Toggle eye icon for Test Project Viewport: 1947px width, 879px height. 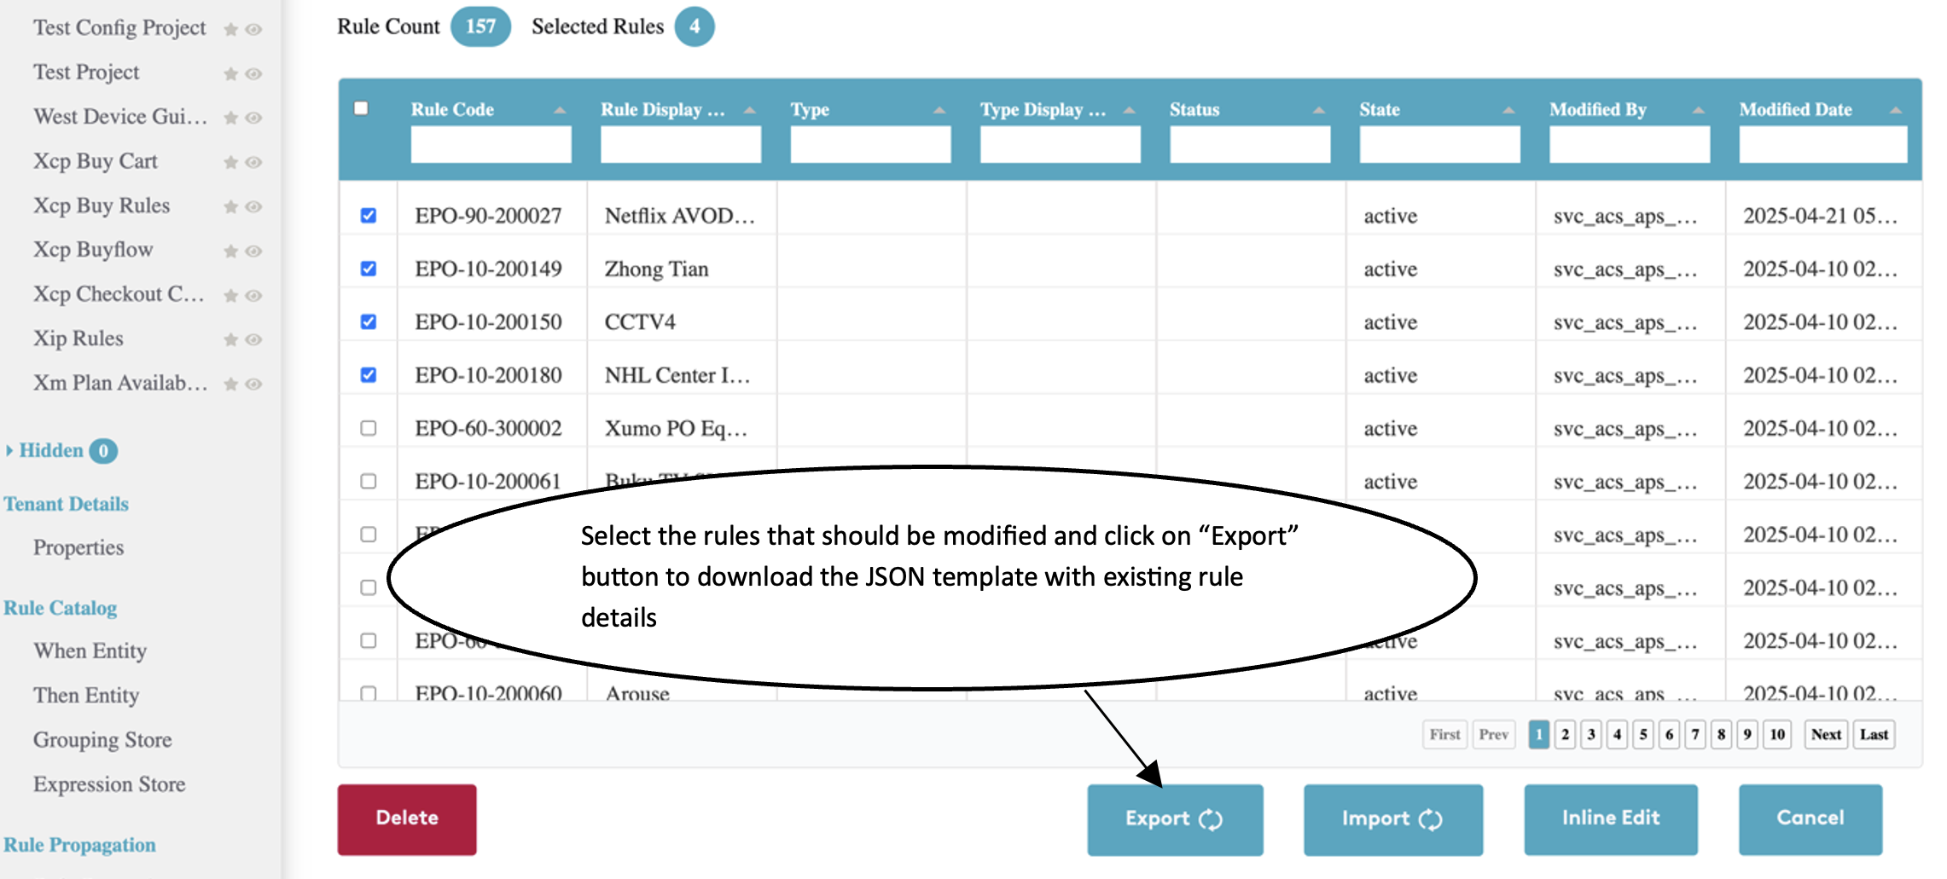pyautogui.click(x=253, y=74)
